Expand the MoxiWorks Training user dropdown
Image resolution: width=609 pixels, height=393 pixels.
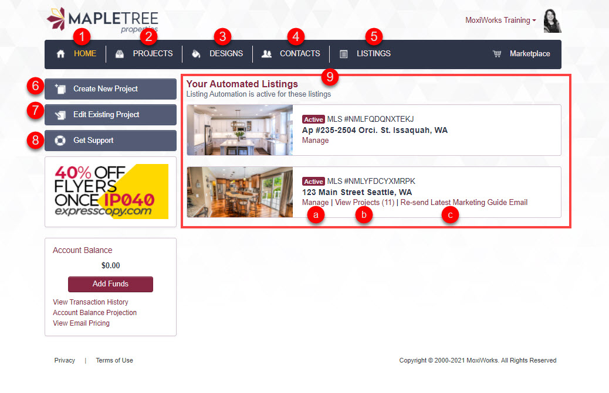coord(500,20)
